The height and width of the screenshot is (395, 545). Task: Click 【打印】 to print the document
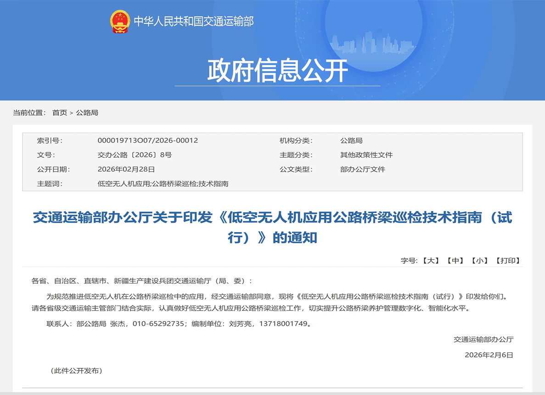click(507, 261)
